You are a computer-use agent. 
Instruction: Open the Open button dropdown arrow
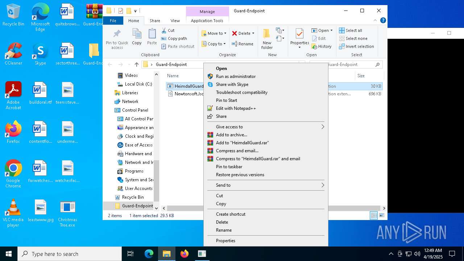pos(331,30)
